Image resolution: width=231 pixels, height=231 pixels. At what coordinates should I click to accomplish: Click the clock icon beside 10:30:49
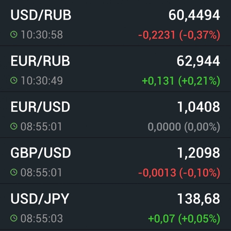pos(14,81)
